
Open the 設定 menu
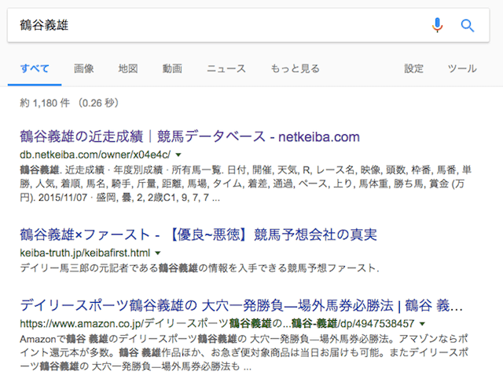(413, 68)
